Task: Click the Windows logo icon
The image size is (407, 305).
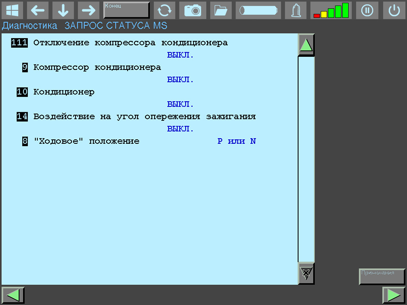Action: tap(12, 10)
